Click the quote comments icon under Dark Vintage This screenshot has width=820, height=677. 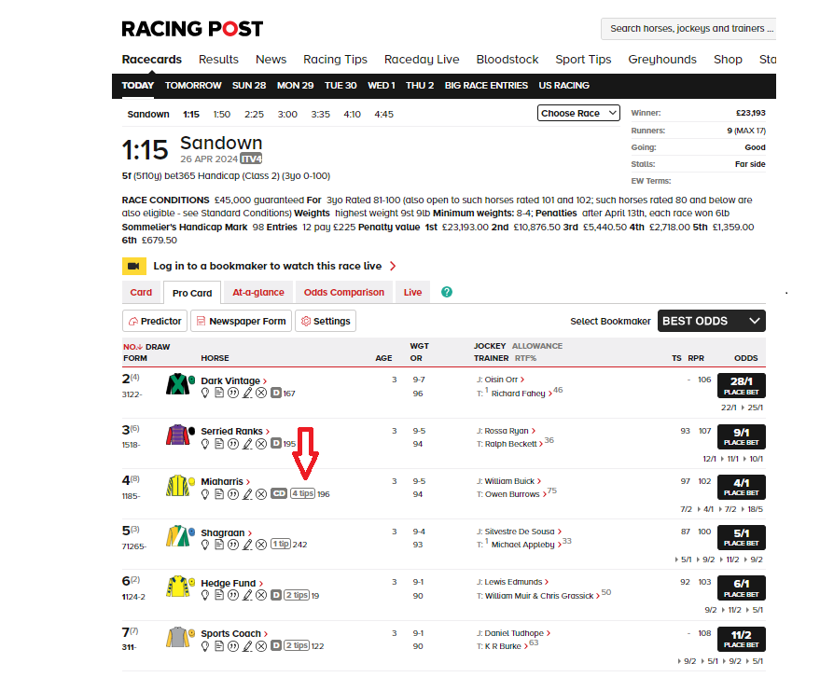pyautogui.click(x=233, y=393)
